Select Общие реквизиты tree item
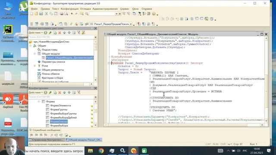 click(53, 70)
